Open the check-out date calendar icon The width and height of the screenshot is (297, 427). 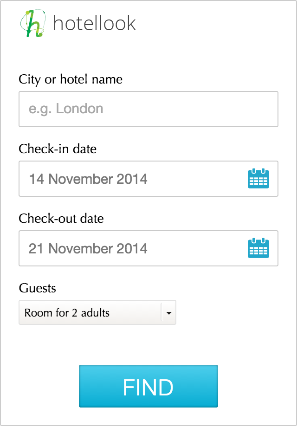coord(258,248)
